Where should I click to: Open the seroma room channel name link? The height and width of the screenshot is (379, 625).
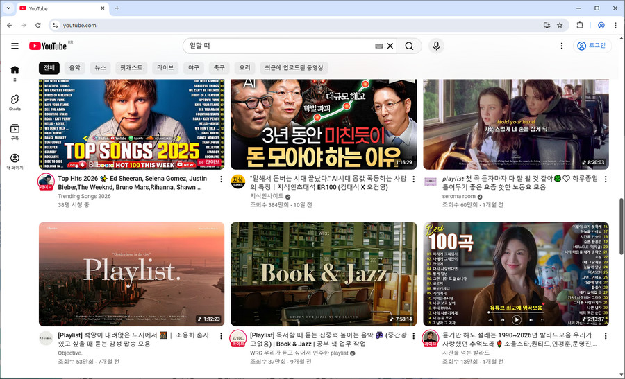tap(458, 196)
